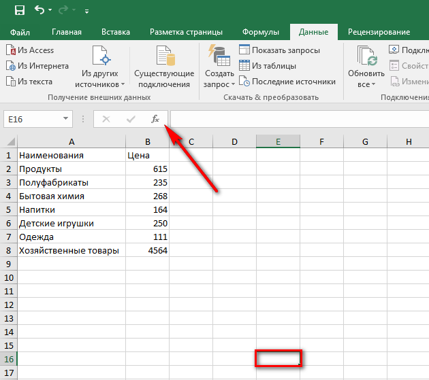Click the Insert Function fx icon

click(155, 119)
